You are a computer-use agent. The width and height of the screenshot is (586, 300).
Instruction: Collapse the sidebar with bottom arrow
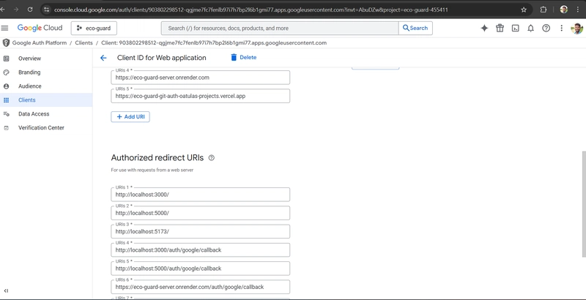coord(6,290)
